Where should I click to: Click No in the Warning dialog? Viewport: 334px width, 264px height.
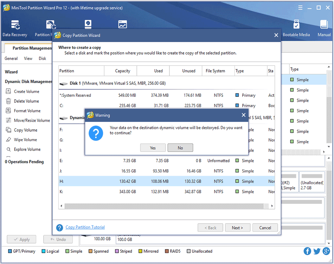tap(180, 148)
